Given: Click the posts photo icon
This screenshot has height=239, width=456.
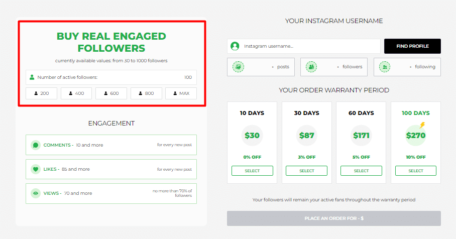Looking at the screenshot, I should click(238, 67).
